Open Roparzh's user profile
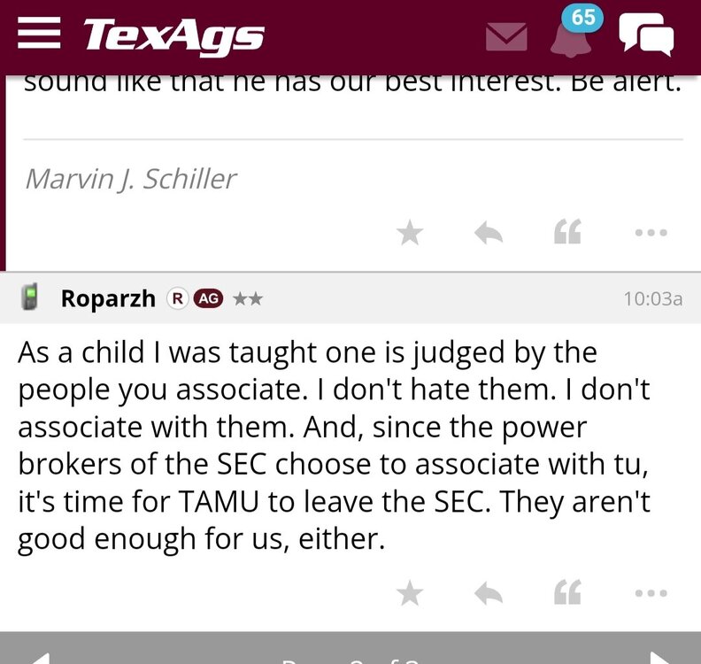The image size is (701, 664). coord(110,298)
